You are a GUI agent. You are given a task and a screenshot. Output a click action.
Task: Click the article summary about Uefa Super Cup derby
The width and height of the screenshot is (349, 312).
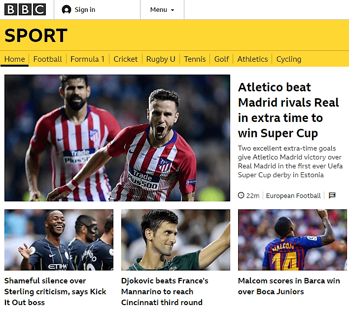click(x=290, y=161)
